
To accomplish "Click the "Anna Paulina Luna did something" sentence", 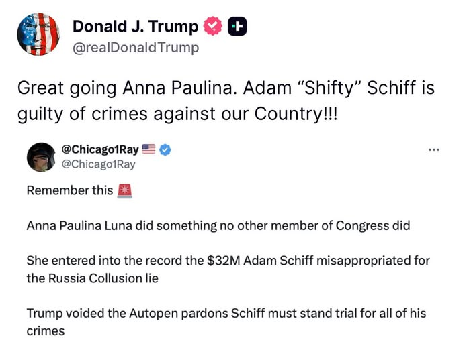I will tap(218, 225).
